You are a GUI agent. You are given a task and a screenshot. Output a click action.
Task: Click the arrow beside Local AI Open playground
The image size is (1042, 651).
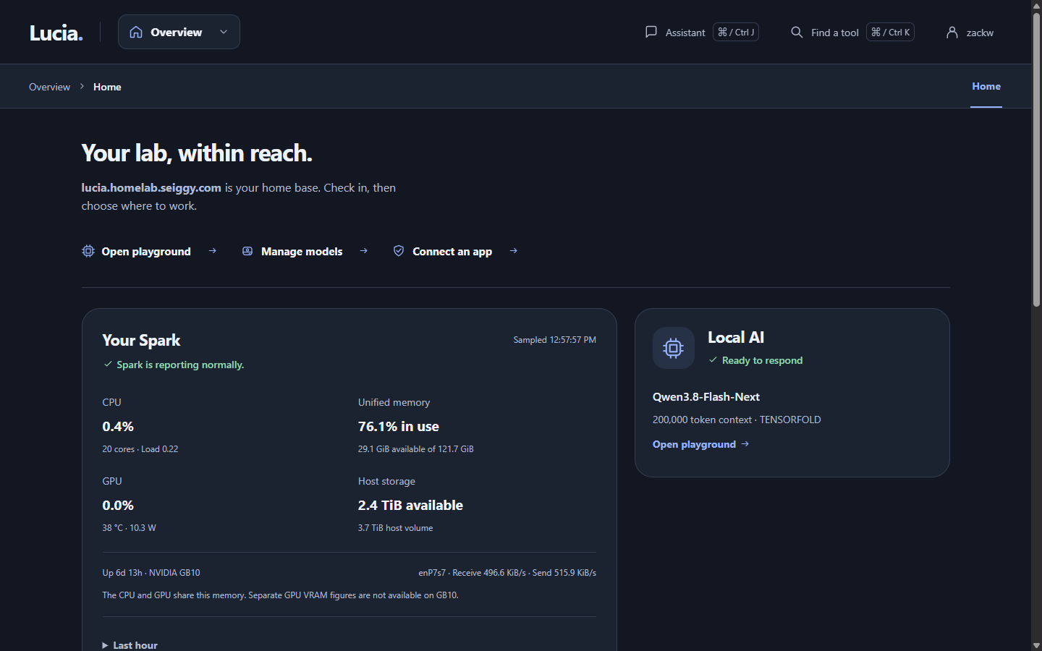tap(745, 444)
